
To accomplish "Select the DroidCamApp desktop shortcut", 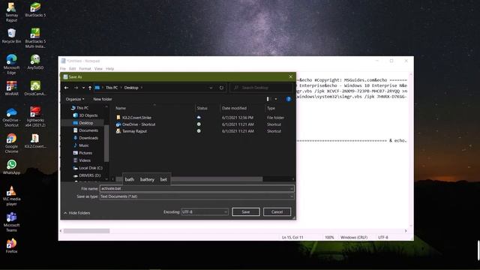I will pyautogui.click(x=35, y=88).
